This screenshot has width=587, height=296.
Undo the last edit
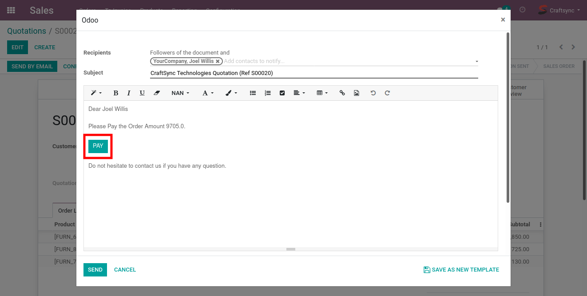point(373,93)
